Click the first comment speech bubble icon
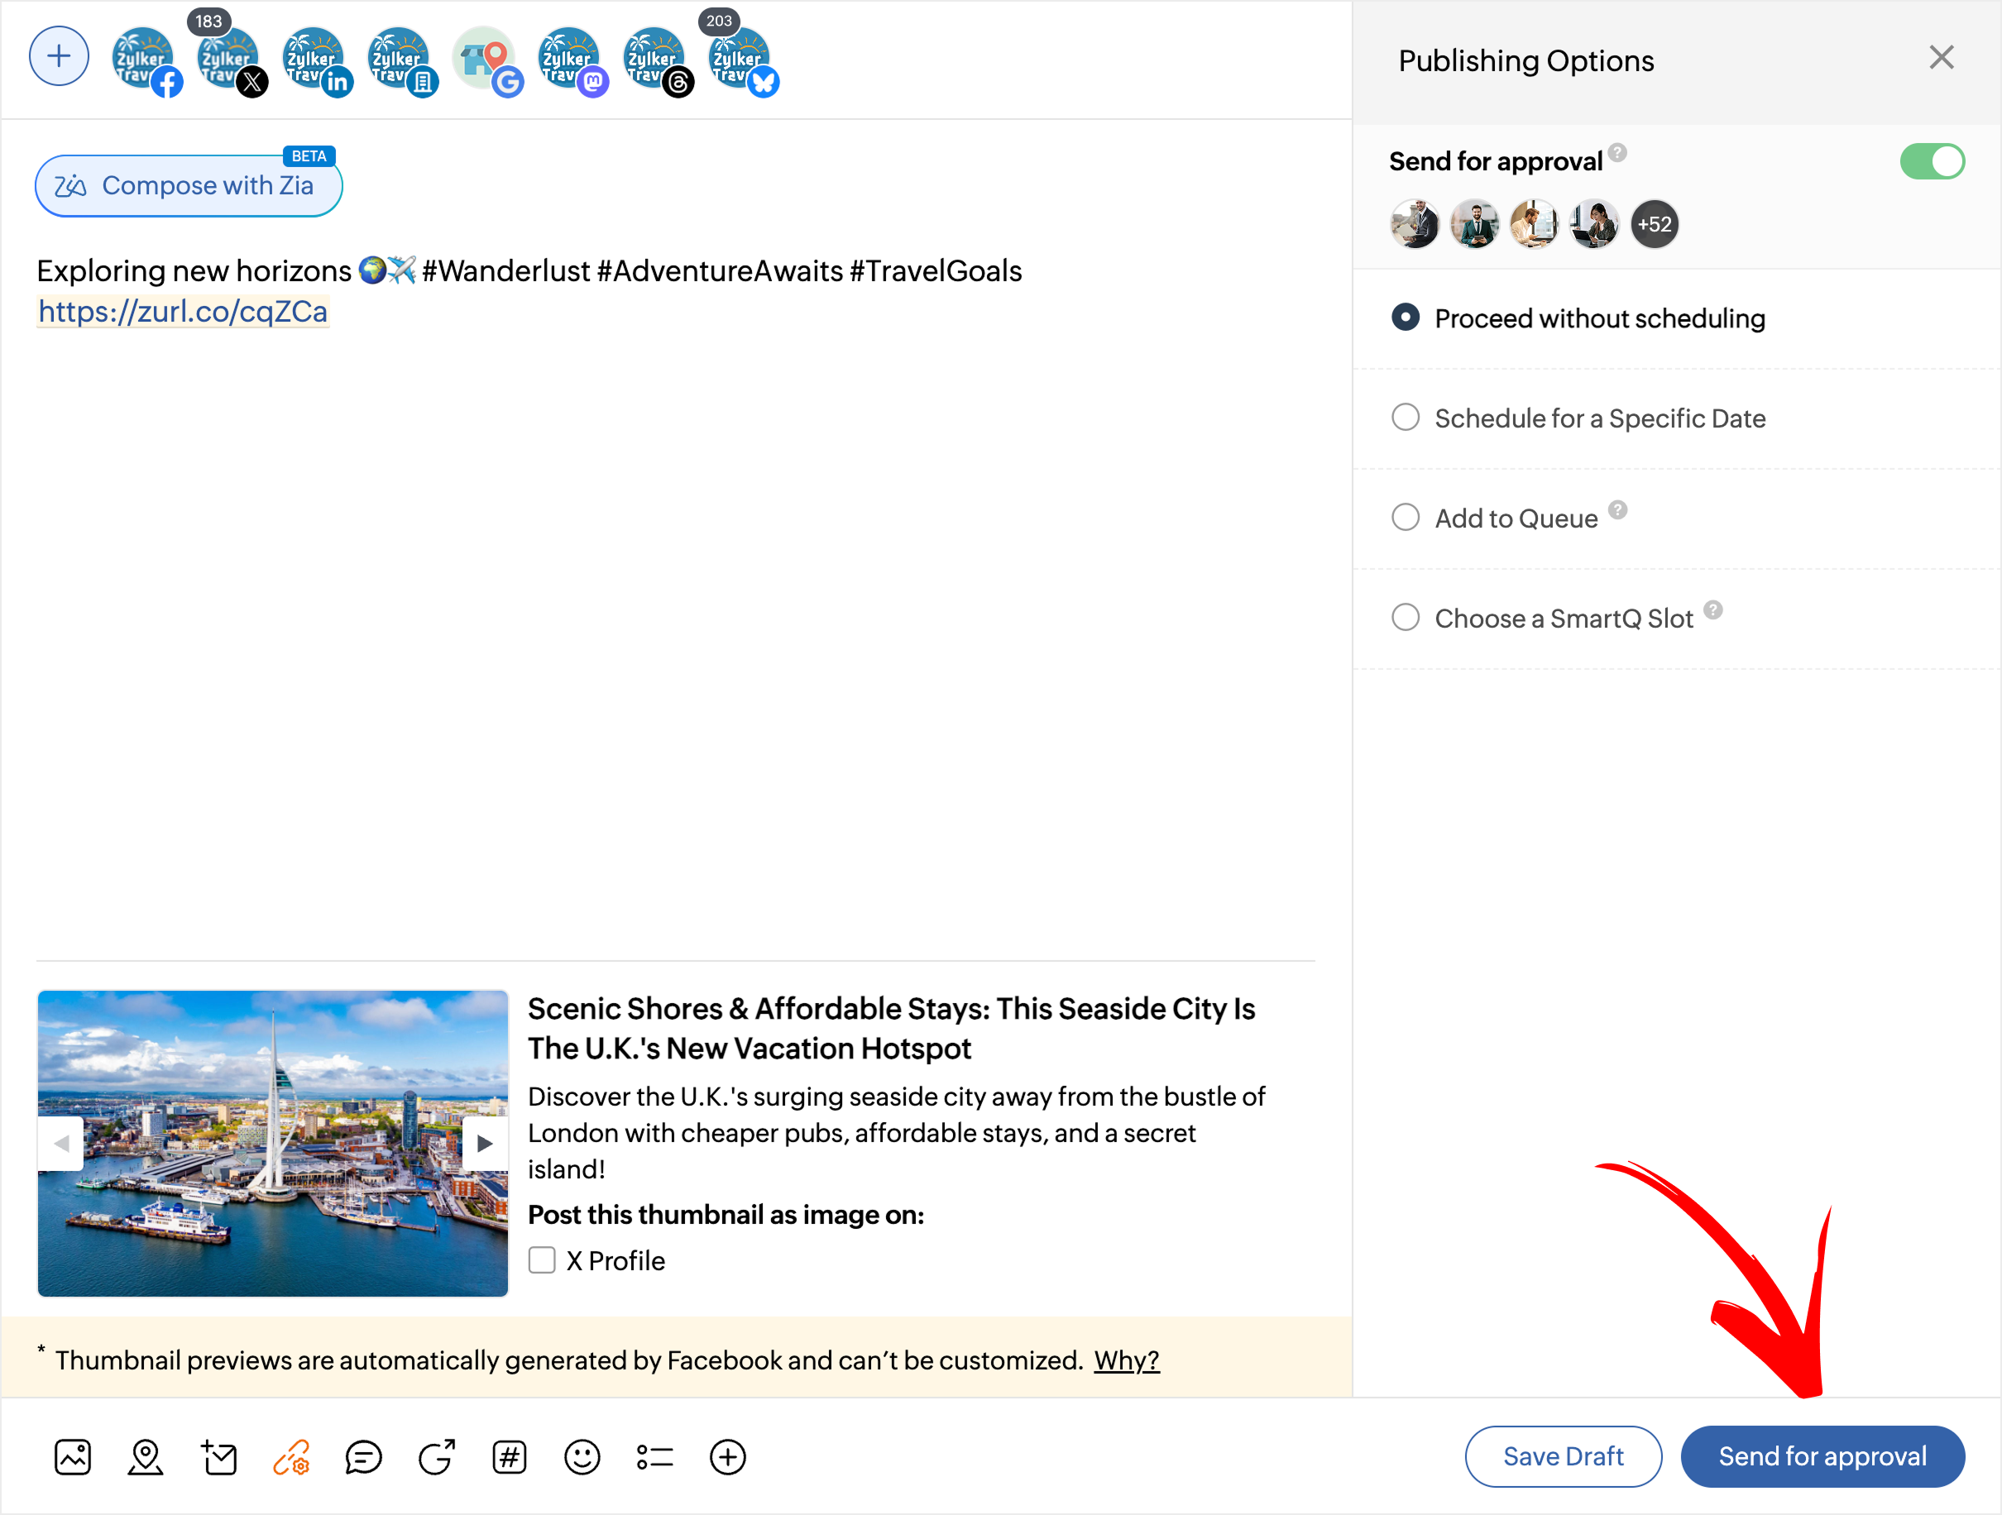Image resolution: width=2002 pixels, height=1515 pixels. [x=364, y=1457]
